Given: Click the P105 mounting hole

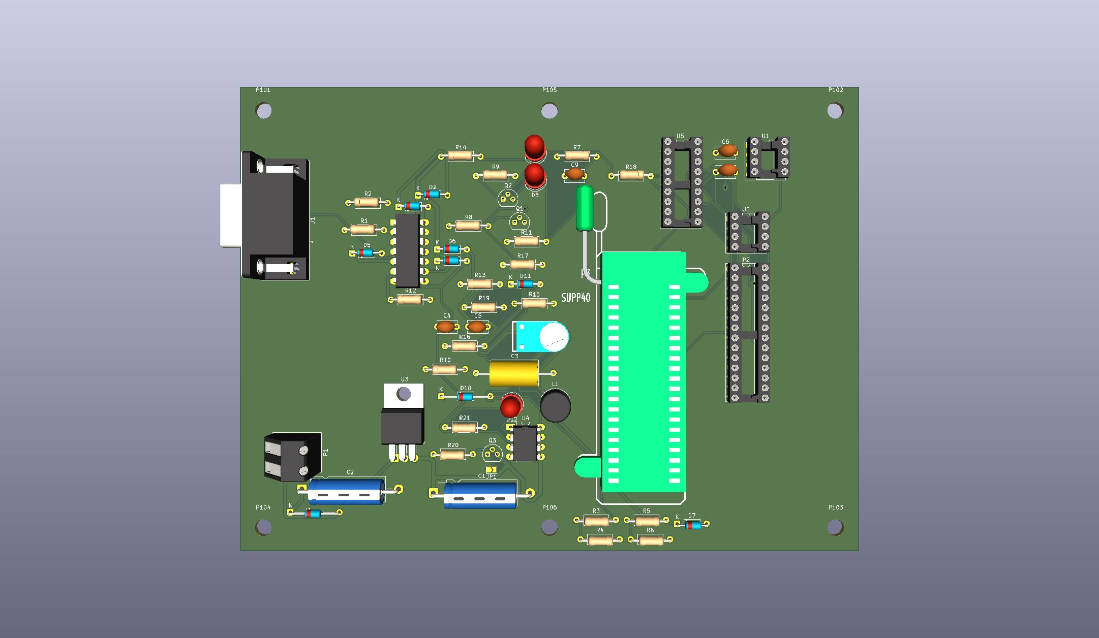Looking at the screenshot, I should [x=549, y=110].
